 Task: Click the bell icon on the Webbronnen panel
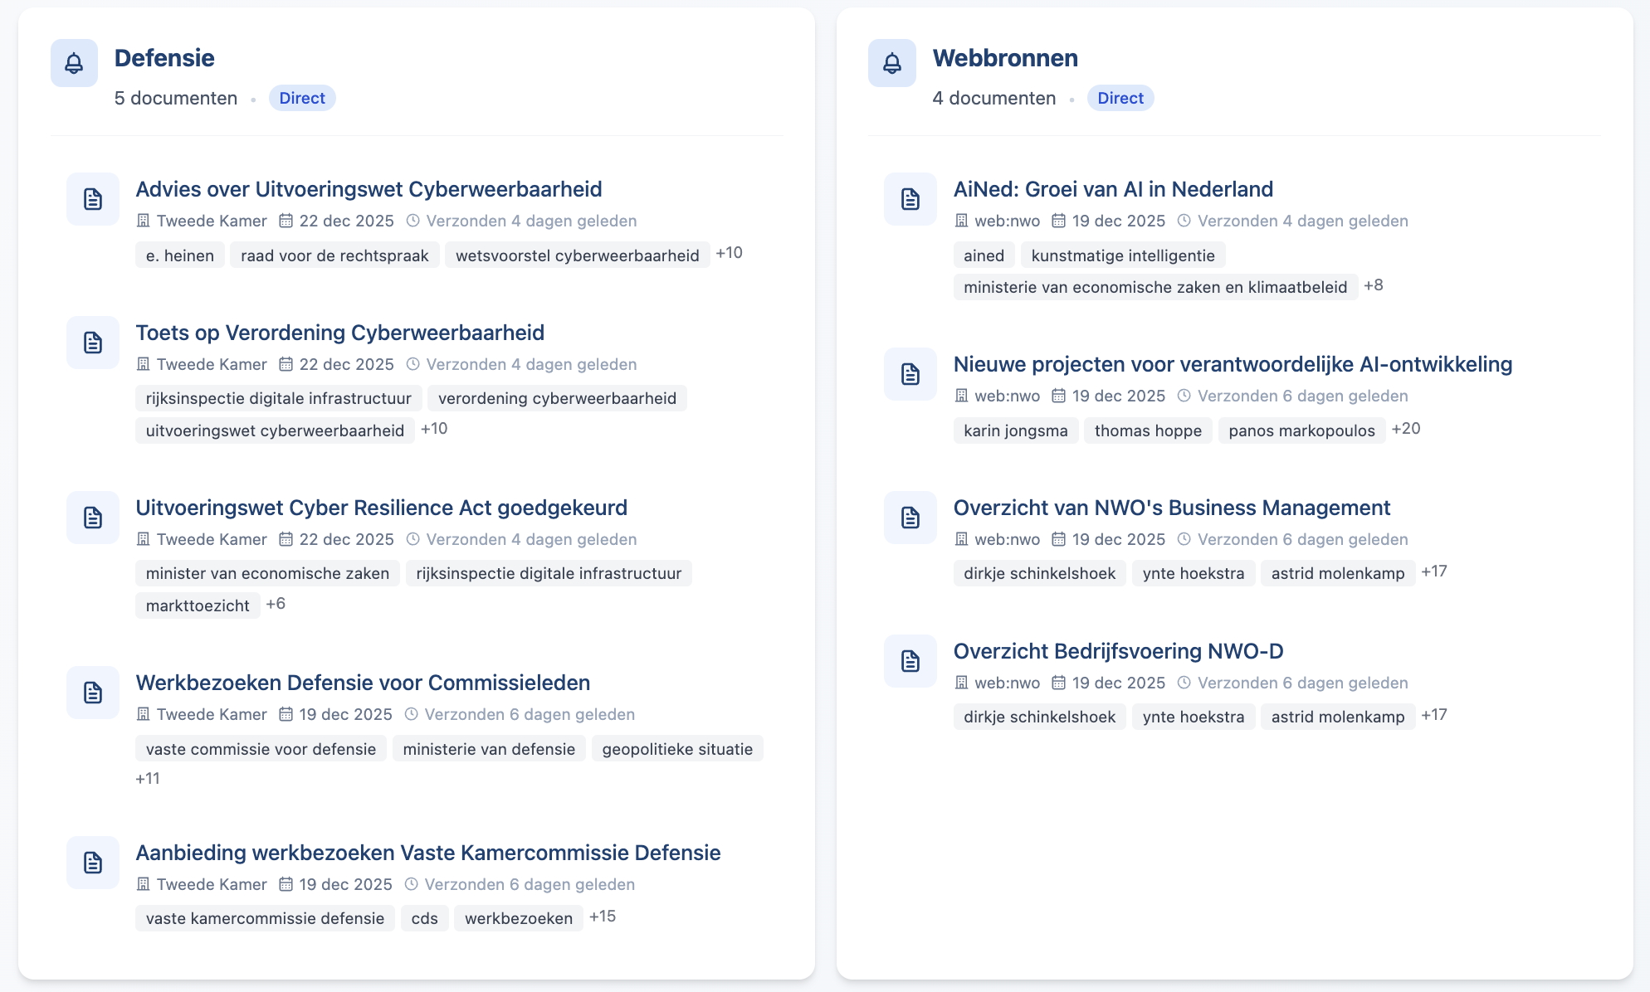click(891, 62)
